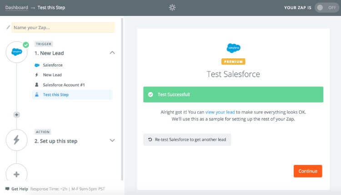Viewport: 341px width, 195px height.
Task: Click Re-test Salesforce to get another lead
Action: [187, 139]
